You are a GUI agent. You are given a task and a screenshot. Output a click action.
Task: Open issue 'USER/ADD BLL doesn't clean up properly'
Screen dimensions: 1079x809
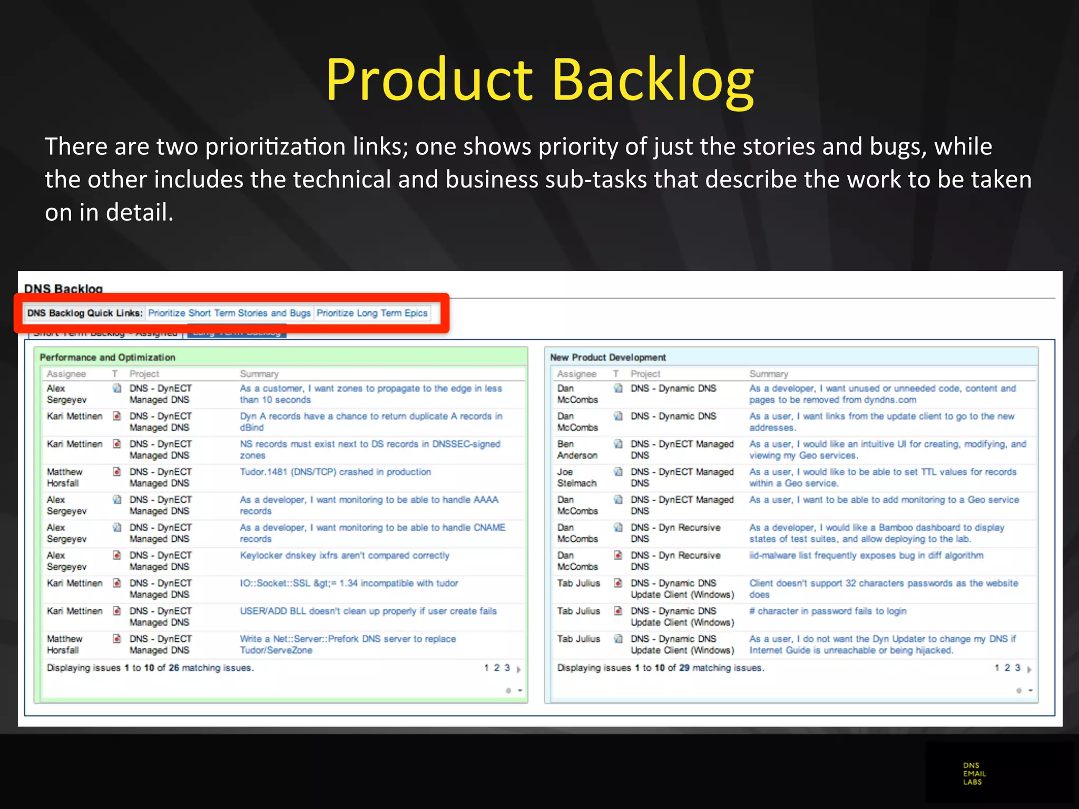(x=368, y=611)
